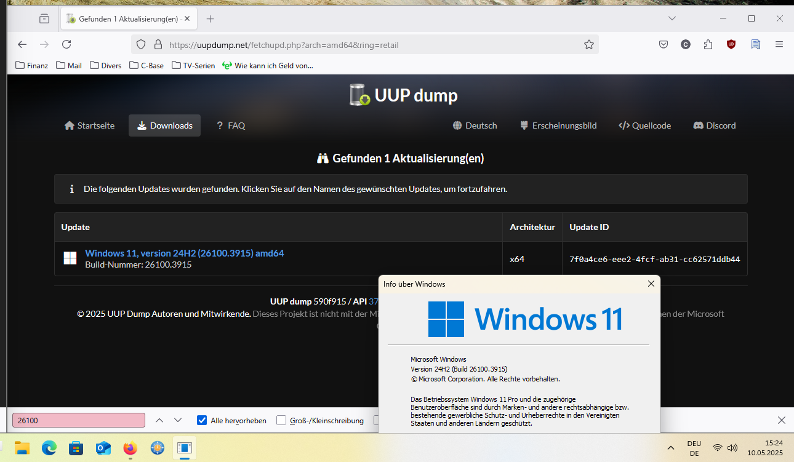Open Firefox application menu
Viewport: 794px width, 462px height.
[779, 44]
